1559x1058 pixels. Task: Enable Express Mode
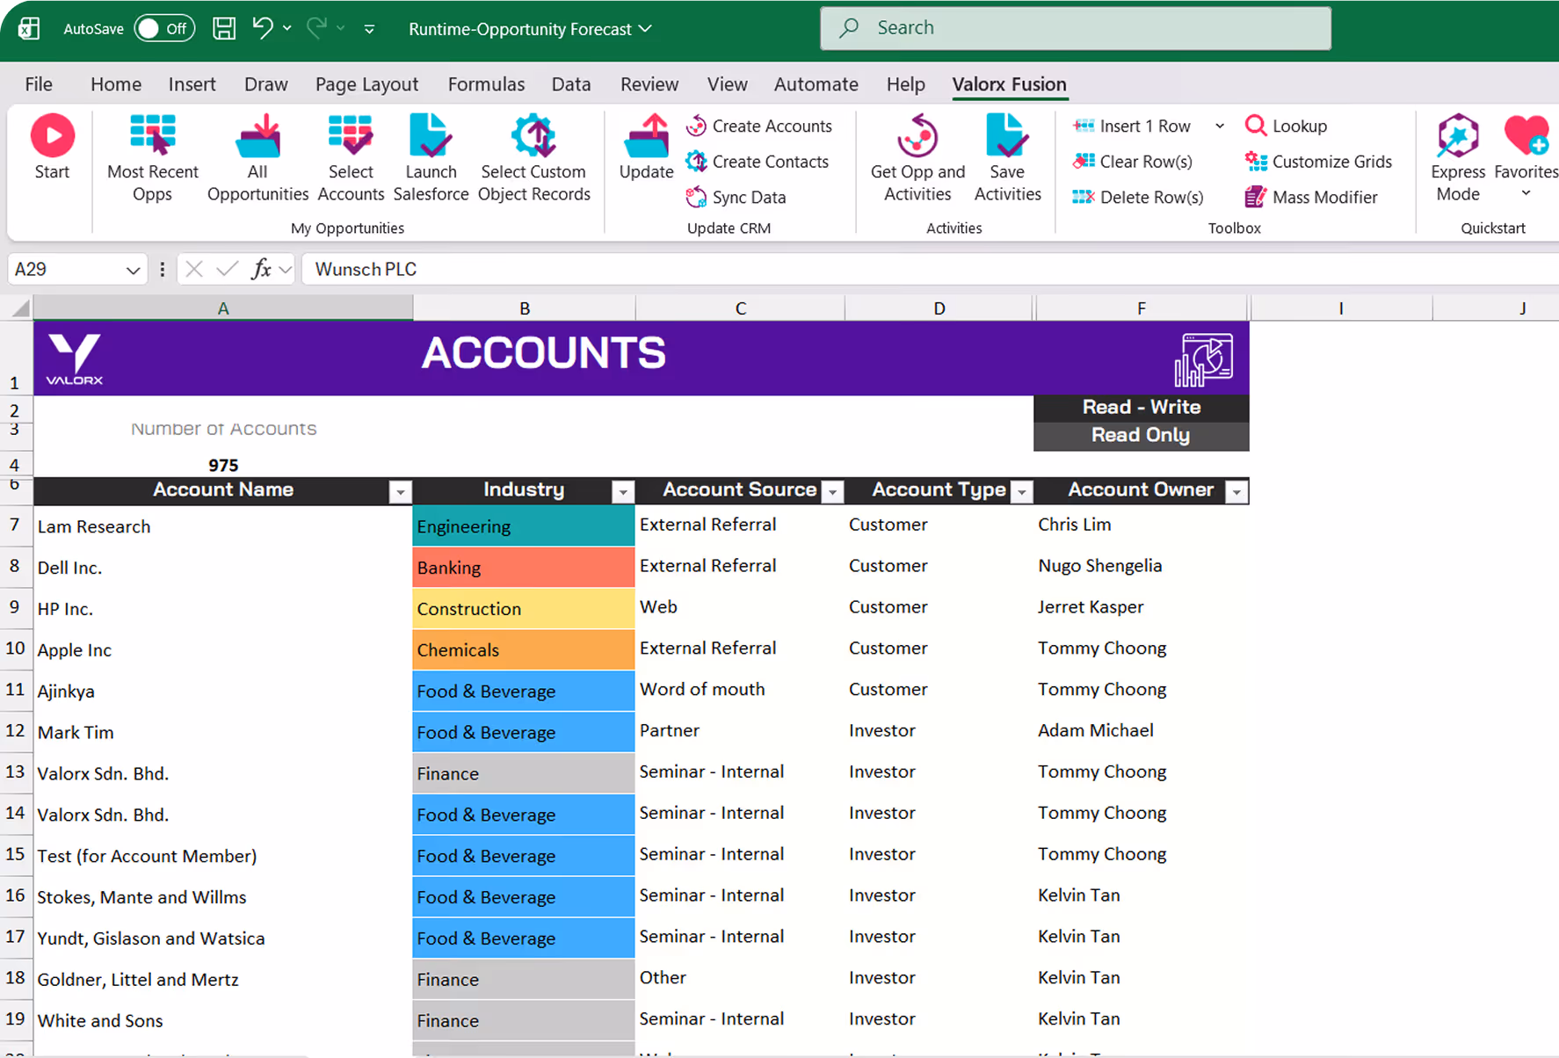(1458, 157)
